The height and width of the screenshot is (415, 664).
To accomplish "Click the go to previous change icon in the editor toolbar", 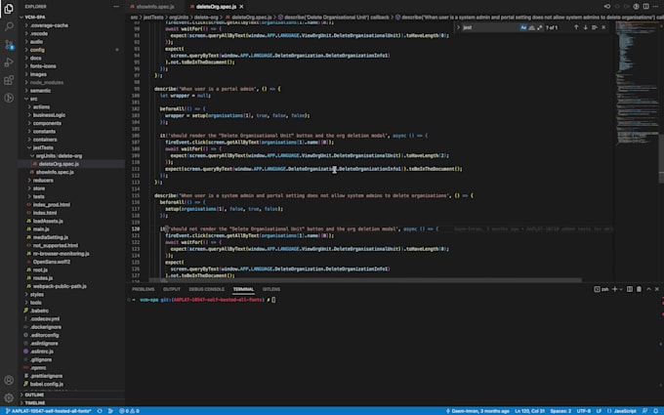I will [x=607, y=7].
